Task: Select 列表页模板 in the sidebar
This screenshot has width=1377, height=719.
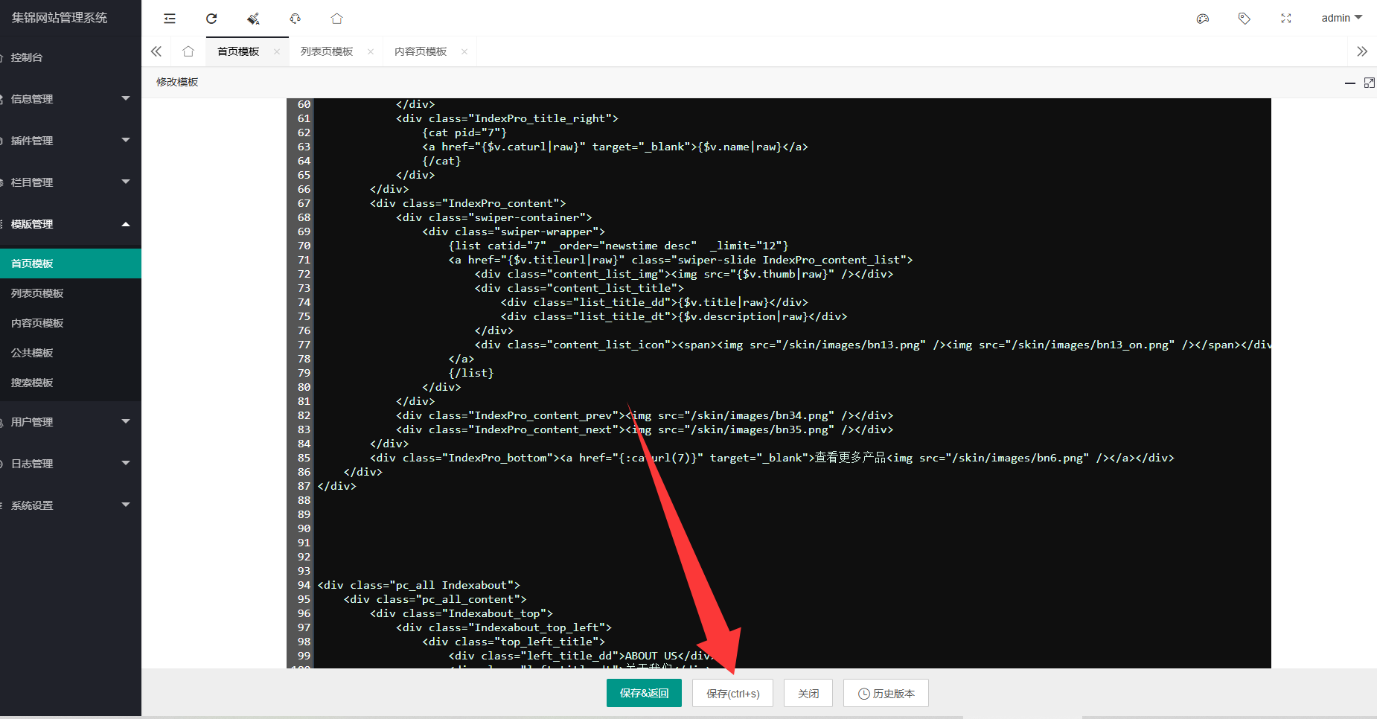Action: 71,293
